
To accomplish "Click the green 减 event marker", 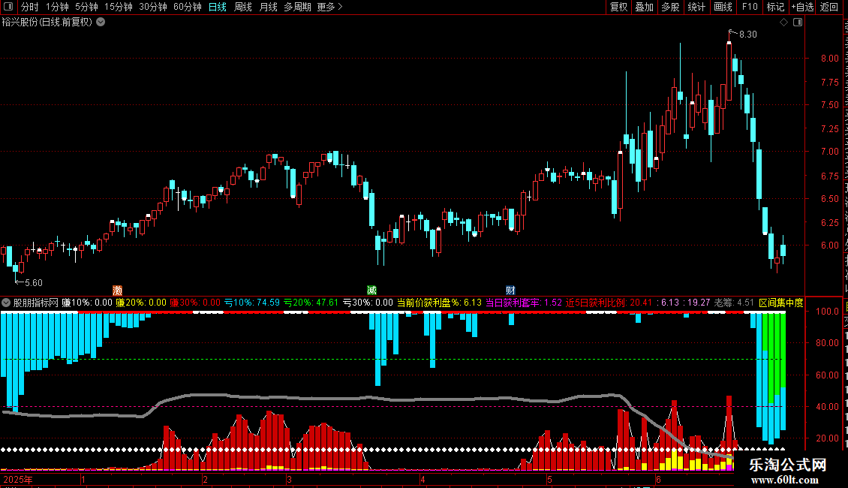I will click(x=371, y=291).
